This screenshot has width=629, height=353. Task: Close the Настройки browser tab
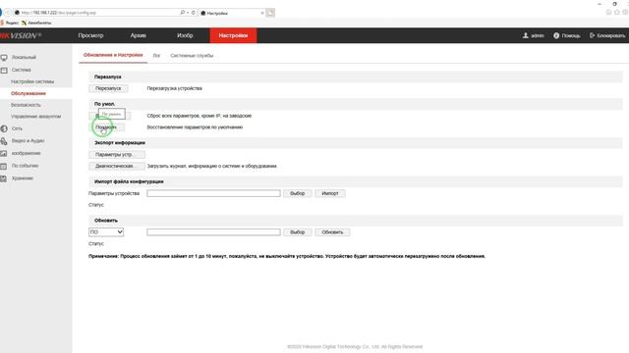[x=262, y=13]
